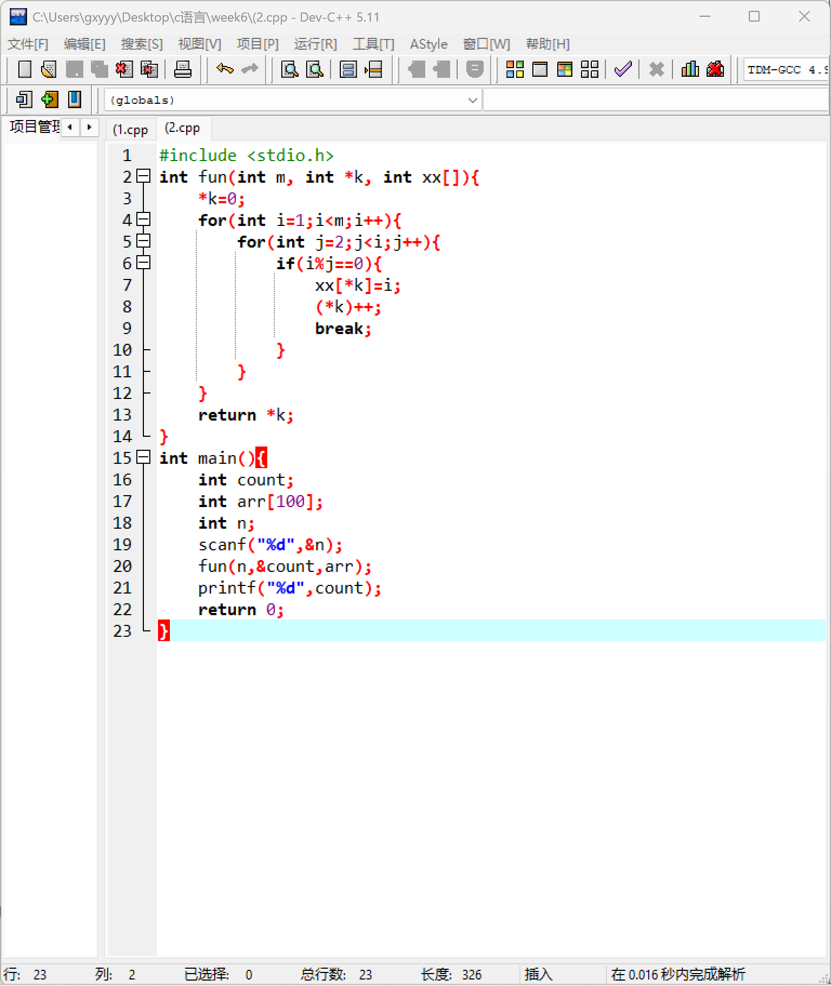Image resolution: width=831 pixels, height=986 pixels.
Task: Click the Toggle bookmark icon
Action: (49, 99)
